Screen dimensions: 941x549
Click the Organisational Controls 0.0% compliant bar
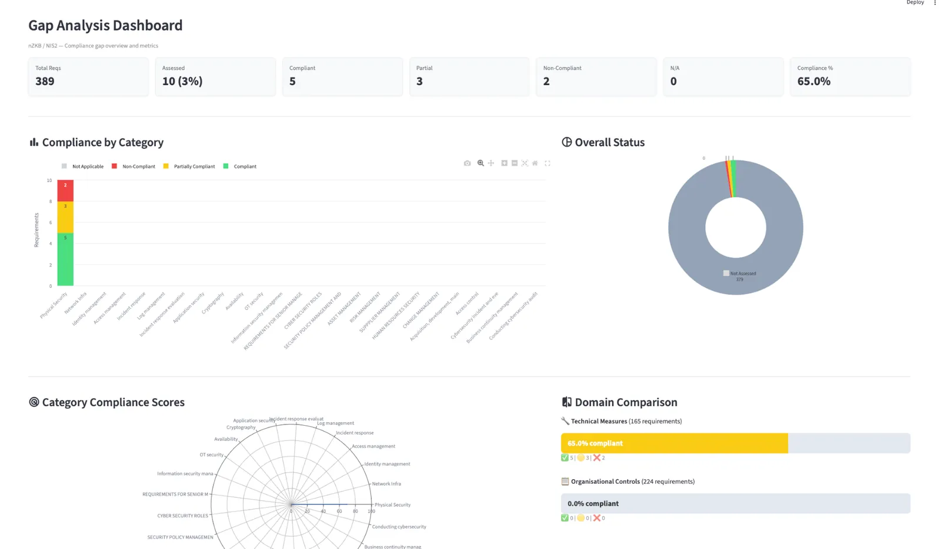point(736,503)
